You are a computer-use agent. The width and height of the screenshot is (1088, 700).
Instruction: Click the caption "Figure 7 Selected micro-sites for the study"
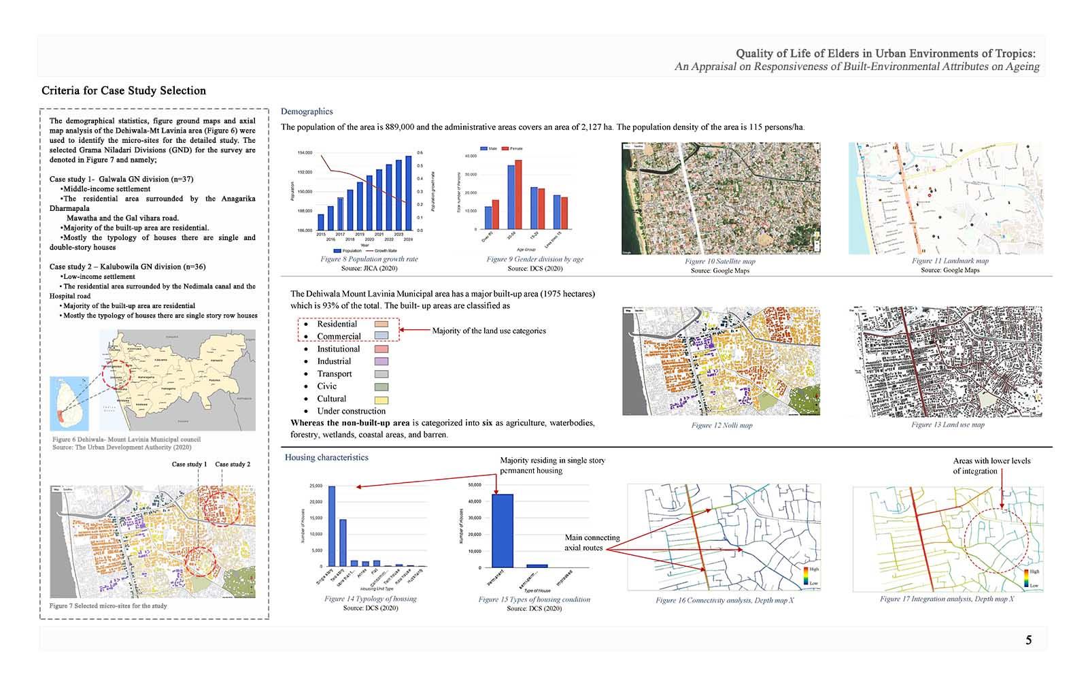(108, 605)
